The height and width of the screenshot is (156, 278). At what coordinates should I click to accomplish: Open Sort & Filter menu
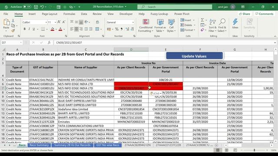[212, 26]
